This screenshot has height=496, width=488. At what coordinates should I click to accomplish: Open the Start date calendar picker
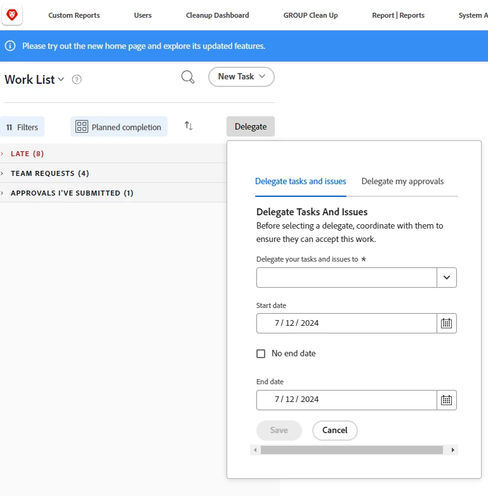(446, 323)
